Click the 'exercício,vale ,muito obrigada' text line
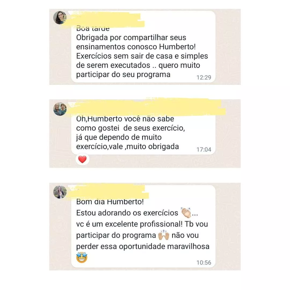The height and width of the screenshot is (290, 290). [128, 147]
